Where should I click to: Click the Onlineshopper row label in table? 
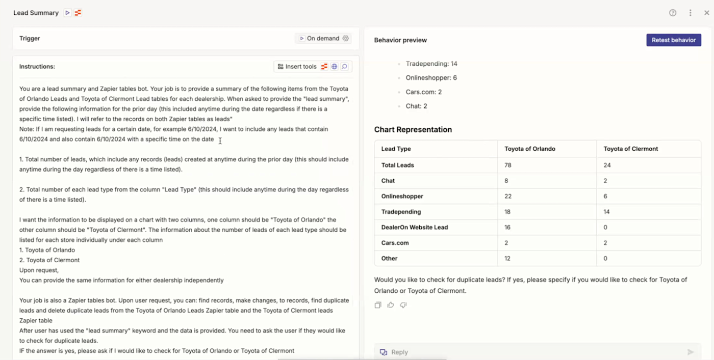402,196
